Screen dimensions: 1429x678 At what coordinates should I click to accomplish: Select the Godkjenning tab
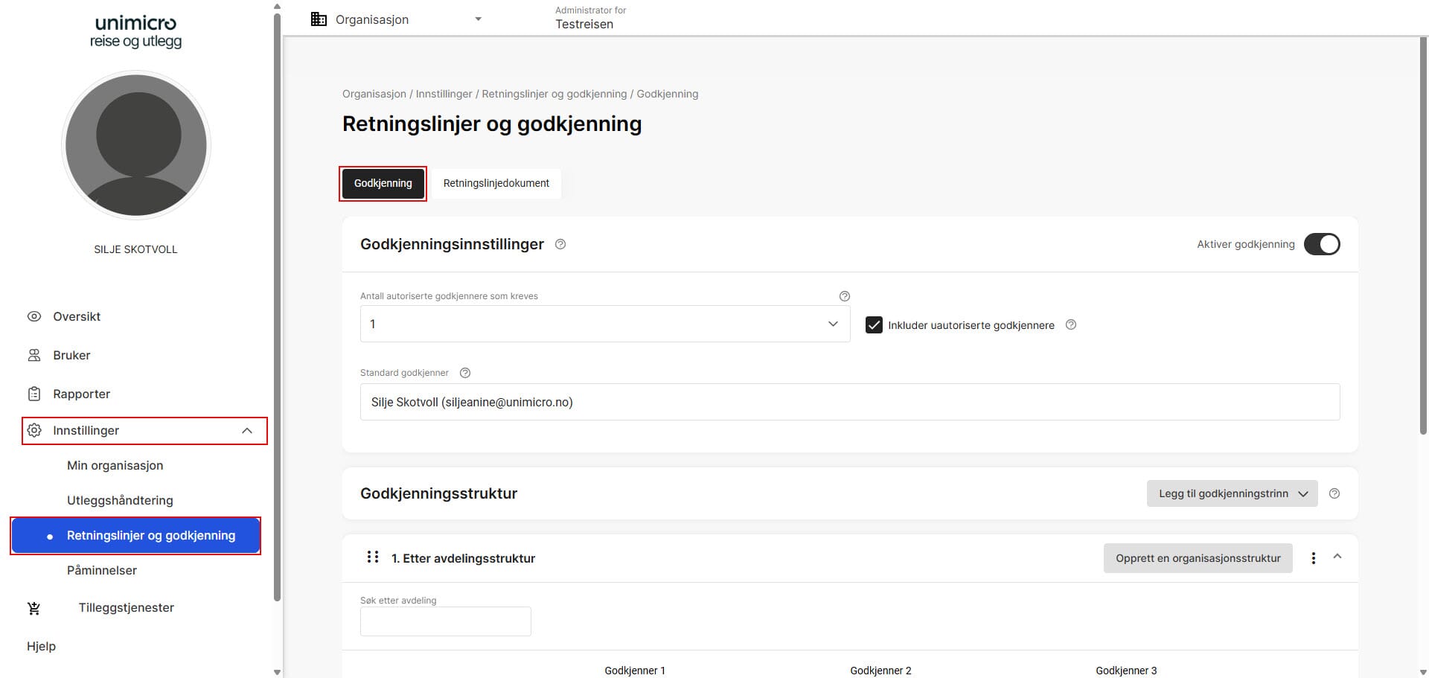[383, 183]
